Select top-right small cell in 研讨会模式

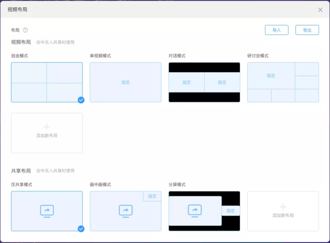[x=307, y=69]
